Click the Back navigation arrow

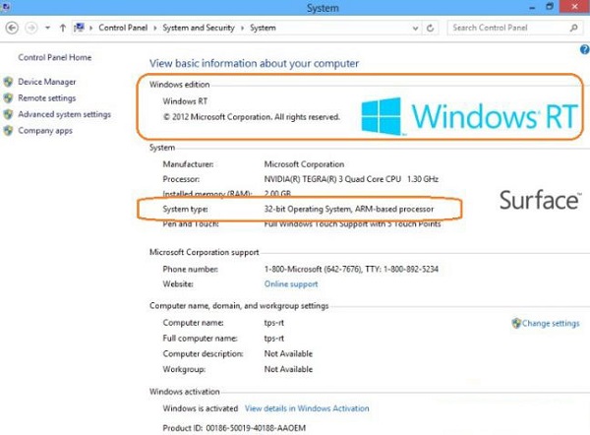[12, 28]
